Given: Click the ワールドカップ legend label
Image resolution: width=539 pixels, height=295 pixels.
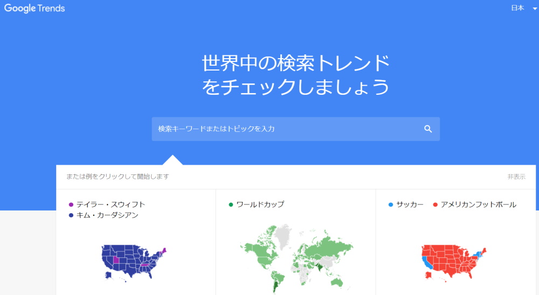Looking at the screenshot, I should (x=260, y=205).
